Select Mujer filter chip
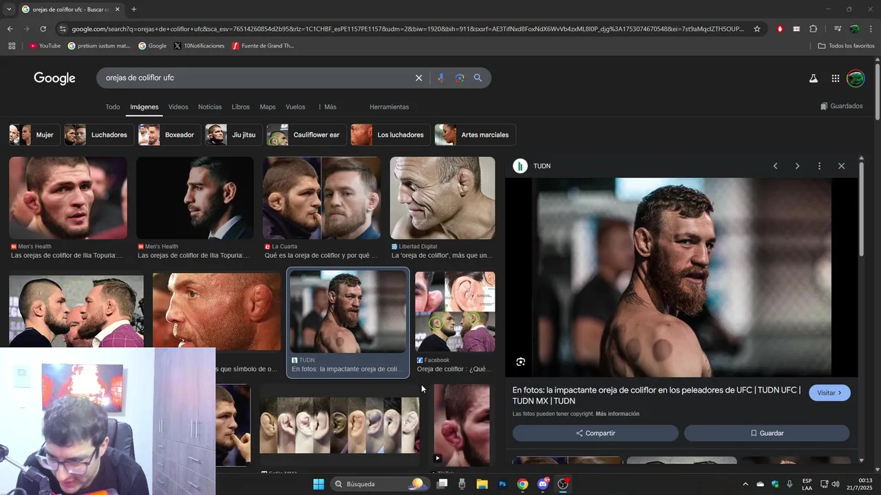881x495 pixels. click(x=34, y=135)
